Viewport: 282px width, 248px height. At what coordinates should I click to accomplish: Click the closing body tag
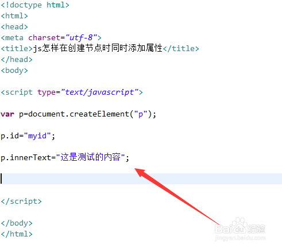point(17,223)
